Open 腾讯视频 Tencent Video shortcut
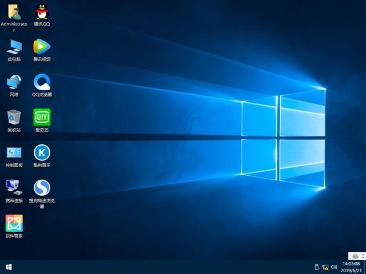 pyautogui.click(x=42, y=47)
